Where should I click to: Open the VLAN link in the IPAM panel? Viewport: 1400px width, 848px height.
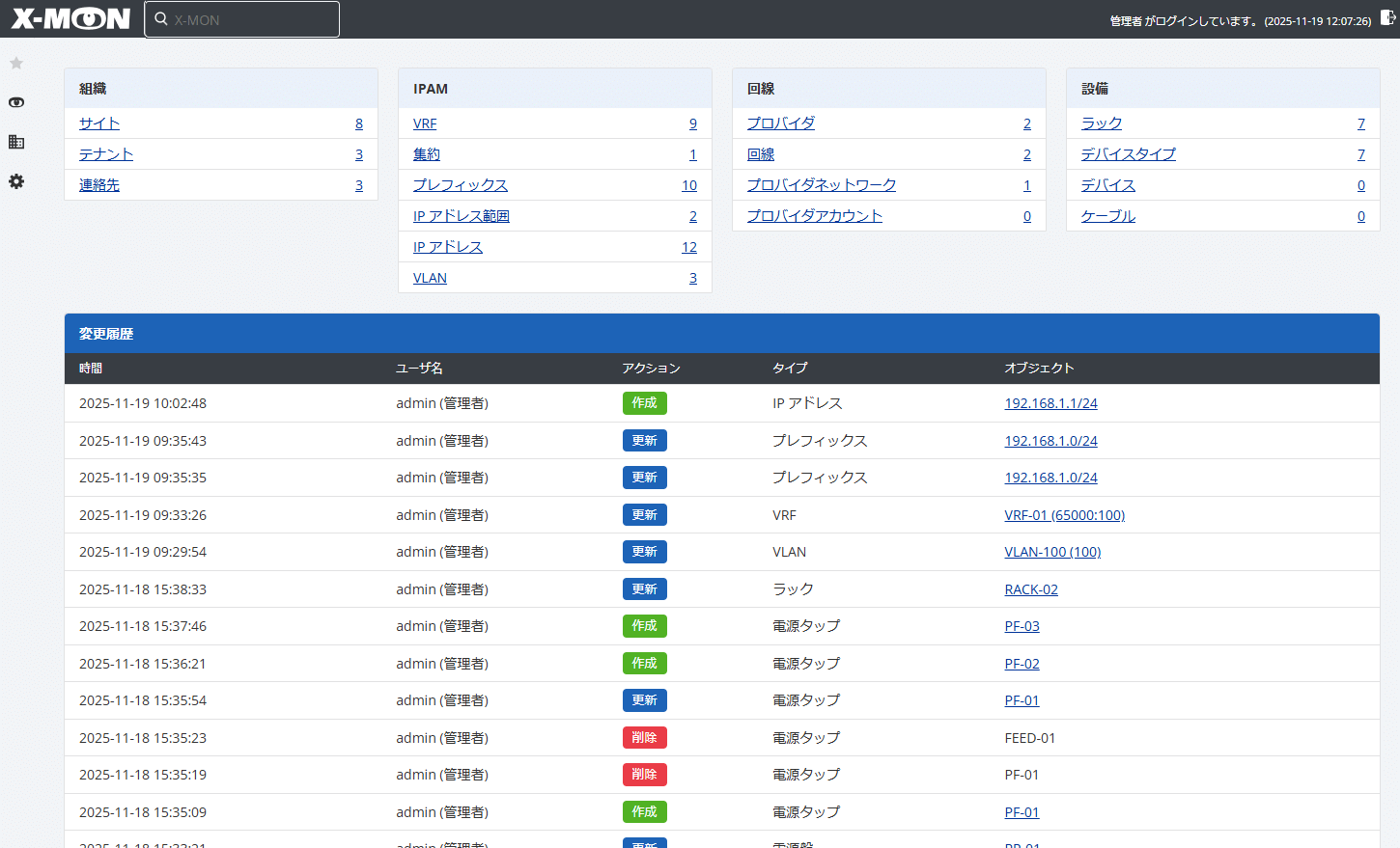point(430,277)
